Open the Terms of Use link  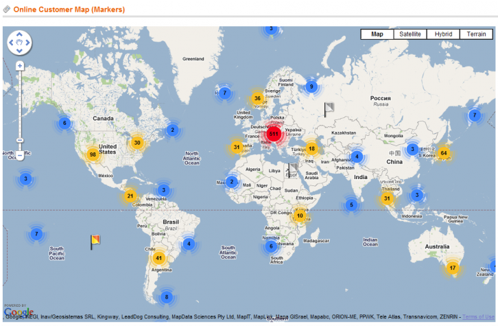point(478,317)
